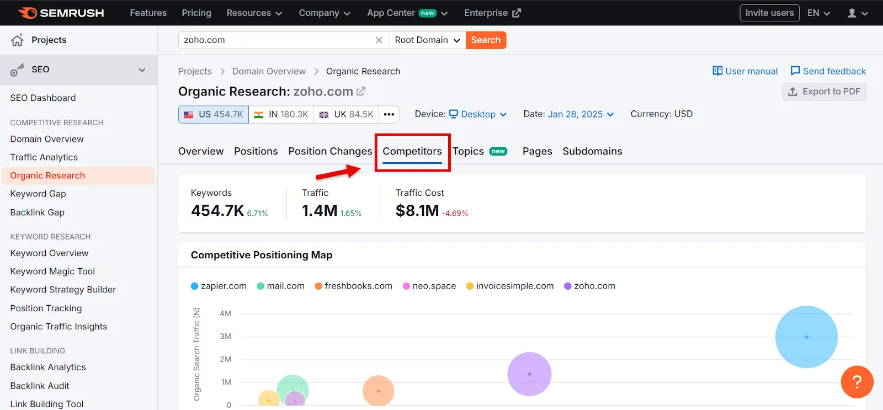Image resolution: width=883 pixels, height=410 pixels.
Task: Toggle mail.com legend dot
Action: [x=260, y=286]
